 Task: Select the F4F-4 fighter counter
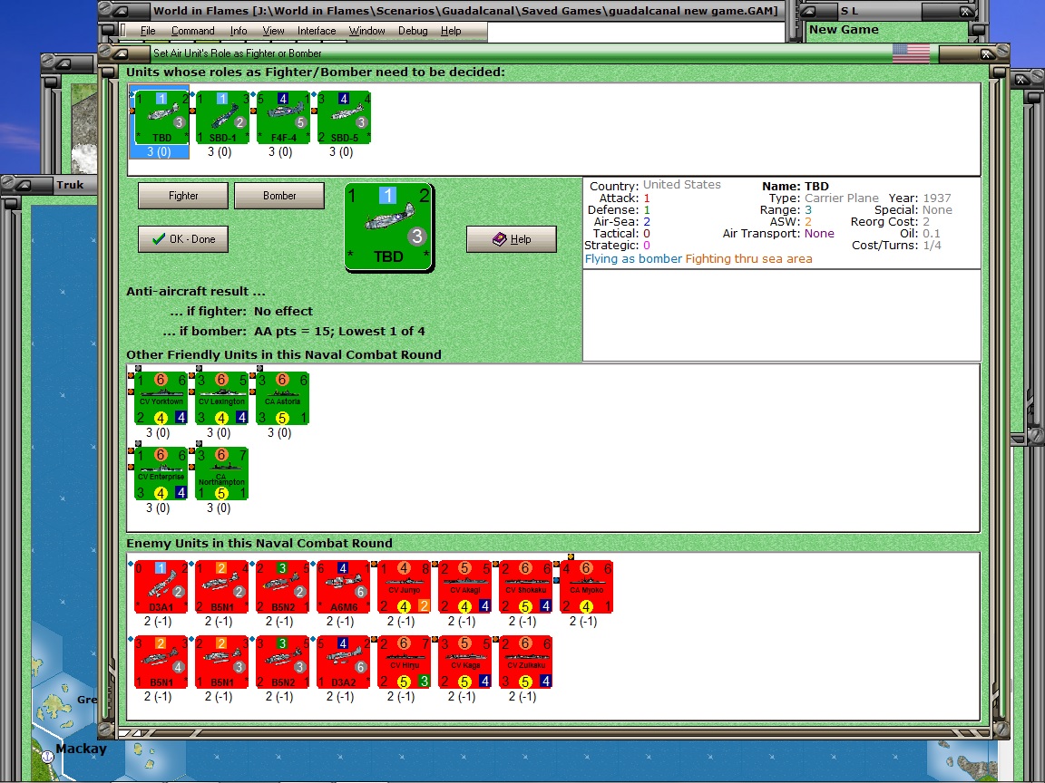pos(283,117)
